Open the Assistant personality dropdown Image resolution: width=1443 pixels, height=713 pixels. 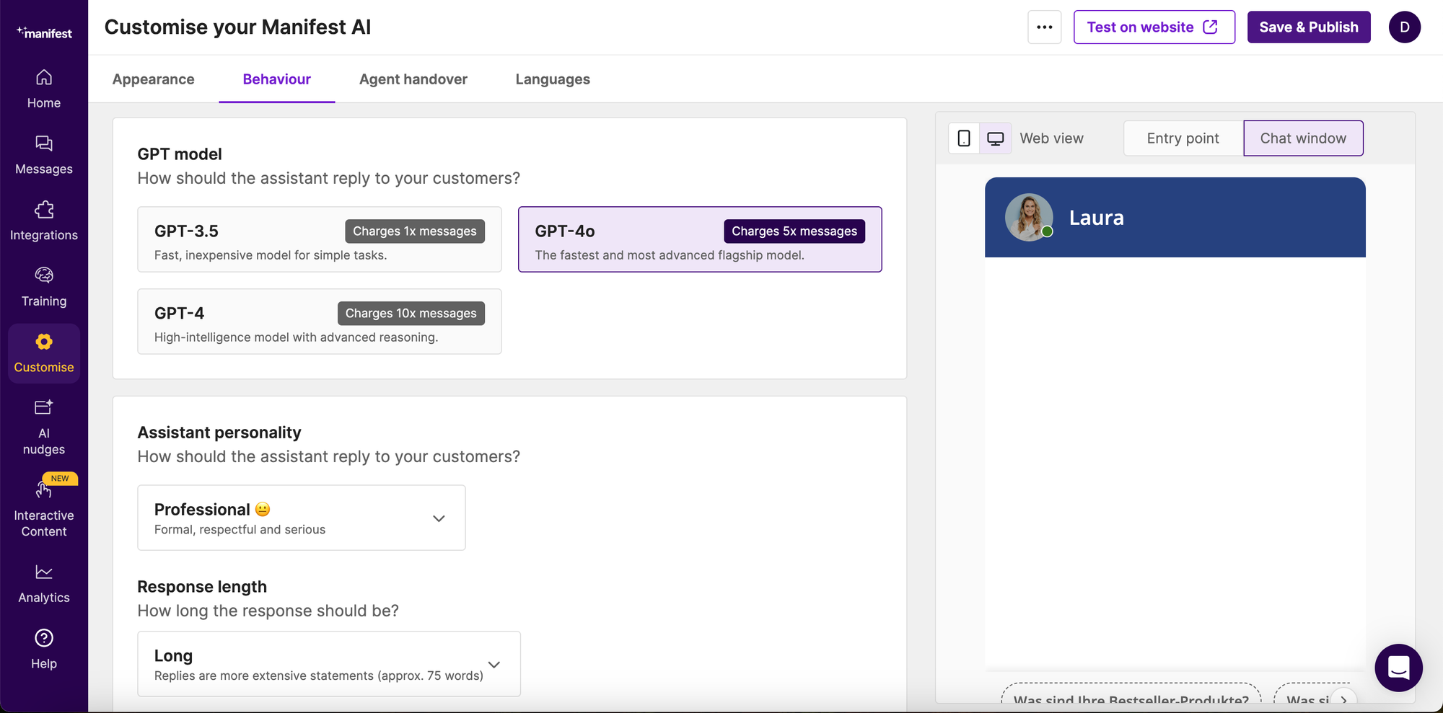click(302, 518)
